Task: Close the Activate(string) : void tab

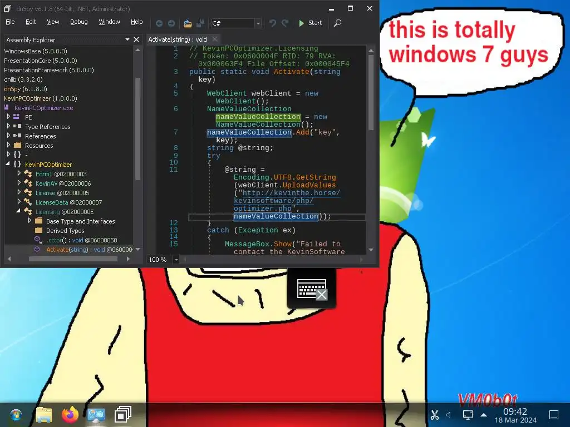Action: tap(215, 39)
